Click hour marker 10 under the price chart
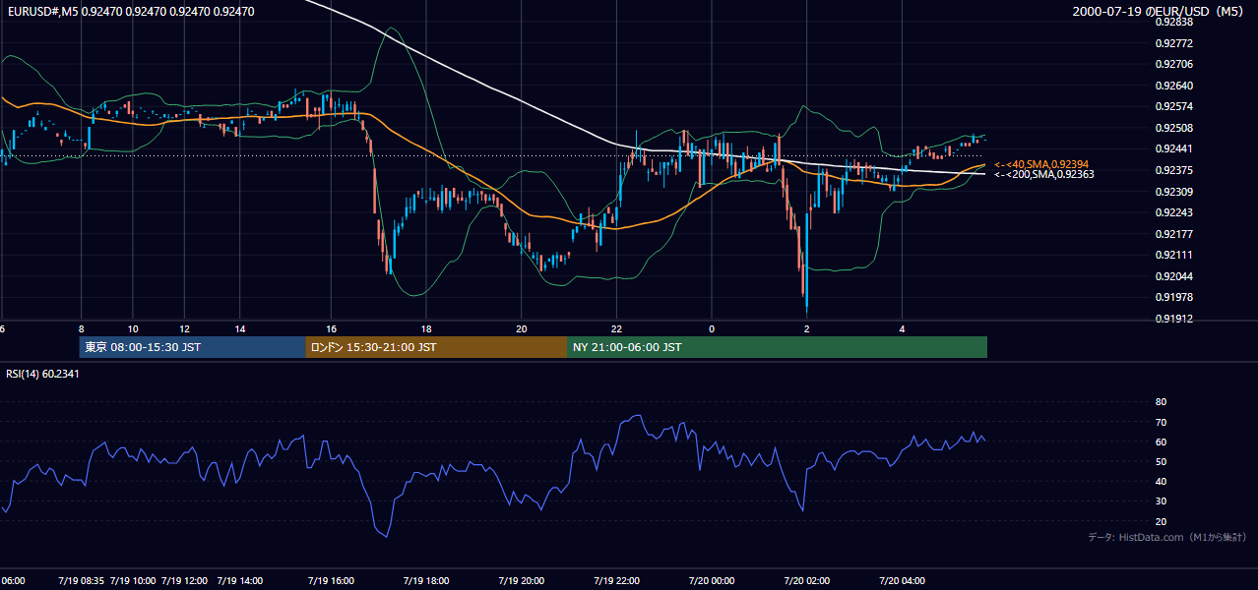Viewport: 1258px width, 590px height. 133,328
